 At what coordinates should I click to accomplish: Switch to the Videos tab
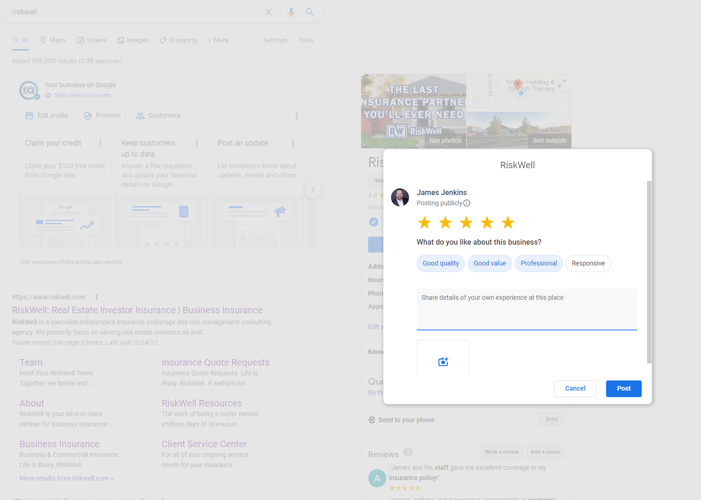[92, 40]
